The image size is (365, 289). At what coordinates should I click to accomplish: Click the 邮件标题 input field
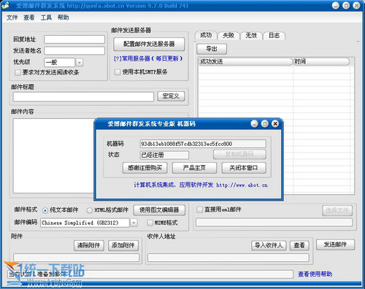point(83,96)
